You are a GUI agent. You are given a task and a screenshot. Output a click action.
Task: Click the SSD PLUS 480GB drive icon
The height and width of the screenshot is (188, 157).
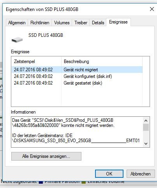(17, 40)
